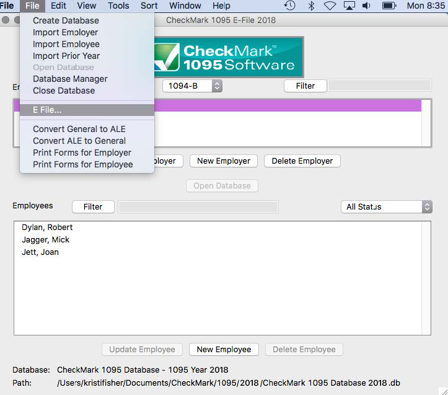The image size is (448, 395).
Task: Click the employees filter text field
Action: [198, 206]
